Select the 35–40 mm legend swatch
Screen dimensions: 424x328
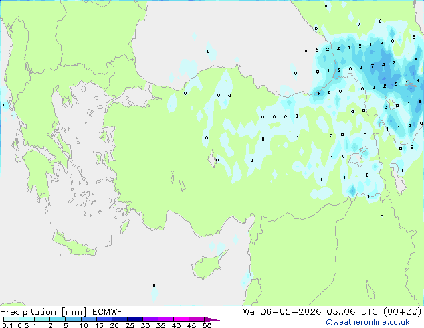pyautogui.click(x=166, y=319)
